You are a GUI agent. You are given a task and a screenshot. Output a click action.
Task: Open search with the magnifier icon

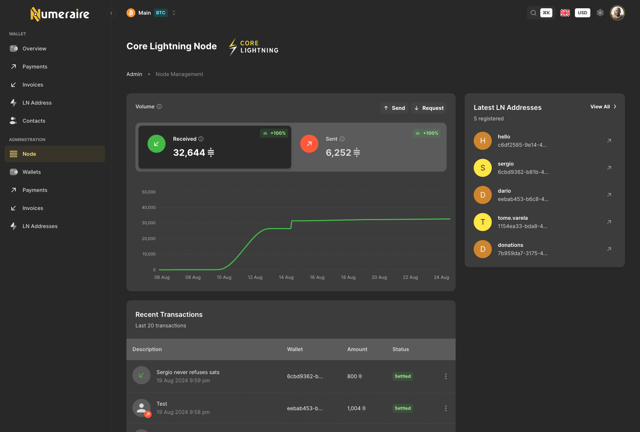(534, 13)
